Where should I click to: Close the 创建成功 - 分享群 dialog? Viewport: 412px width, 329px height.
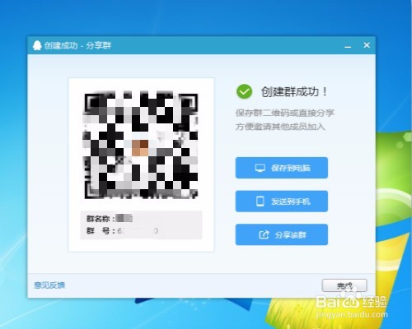click(367, 45)
